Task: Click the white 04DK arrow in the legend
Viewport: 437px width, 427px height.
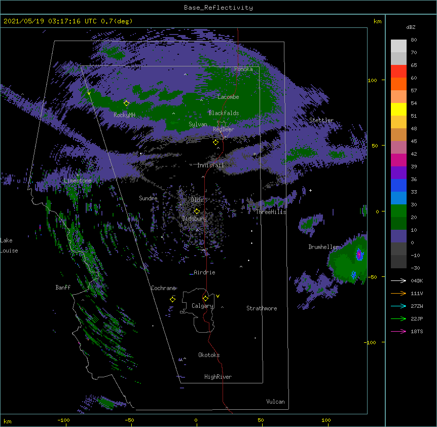Action: click(x=398, y=280)
